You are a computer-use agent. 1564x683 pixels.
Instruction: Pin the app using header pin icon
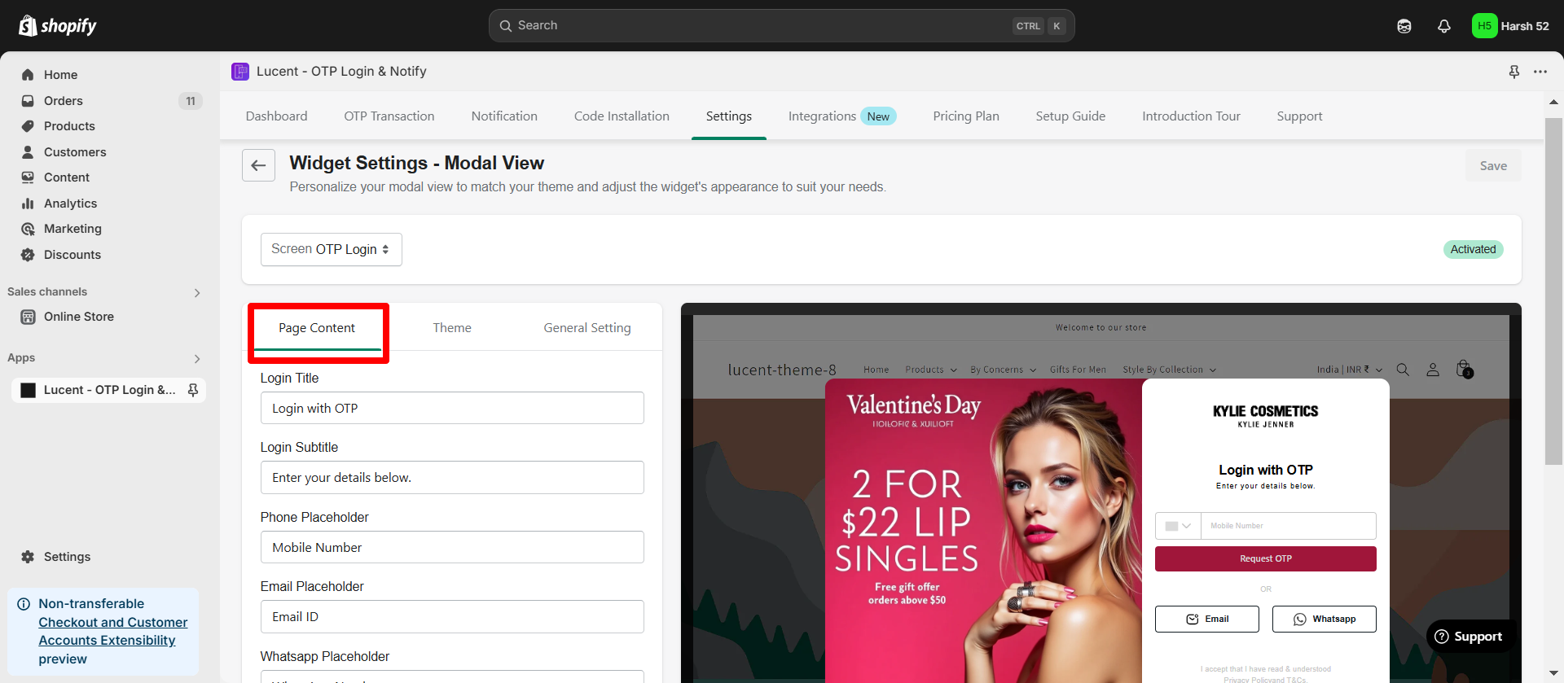(1514, 72)
